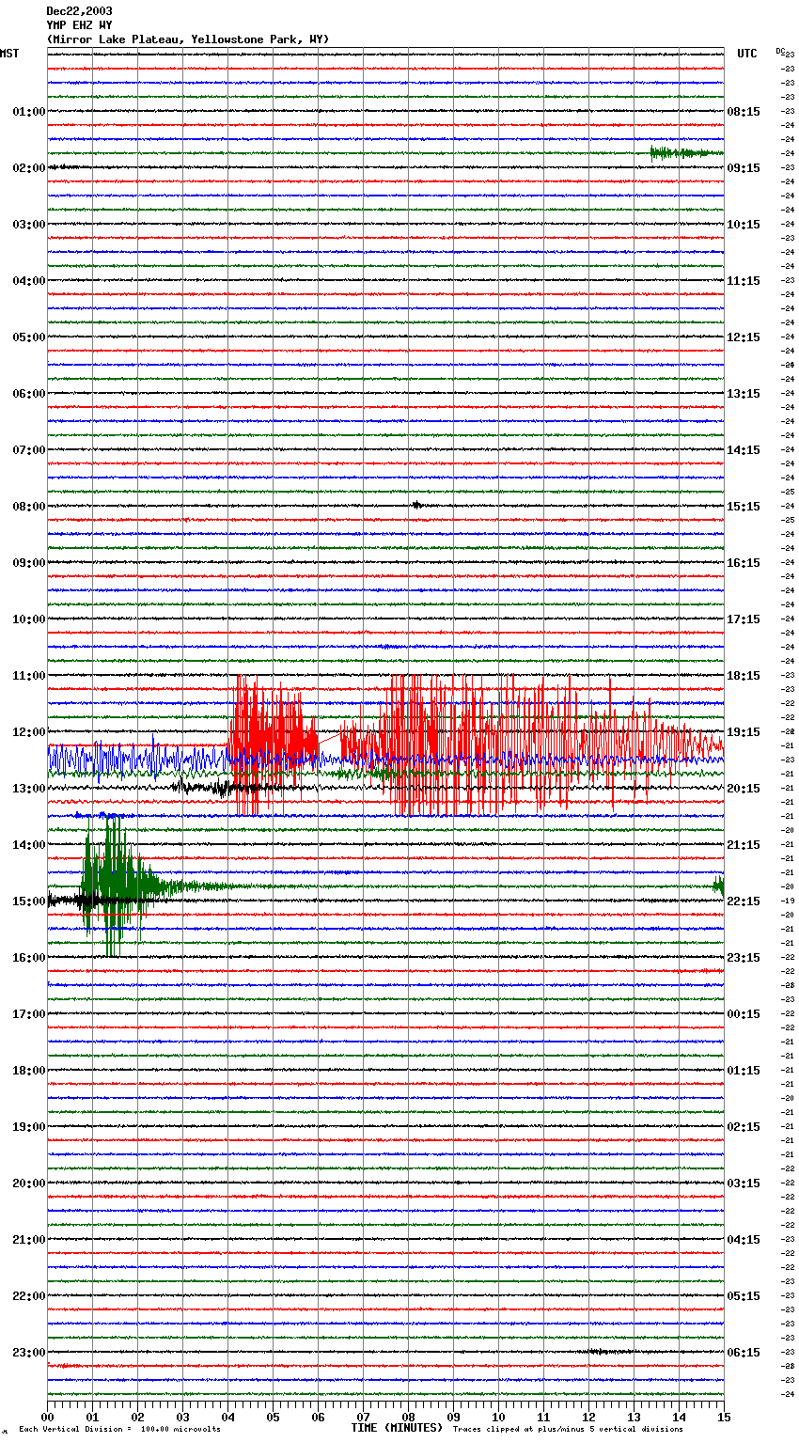Select the 07:00 MST time label
799x1442 pixels.
coord(29,450)
